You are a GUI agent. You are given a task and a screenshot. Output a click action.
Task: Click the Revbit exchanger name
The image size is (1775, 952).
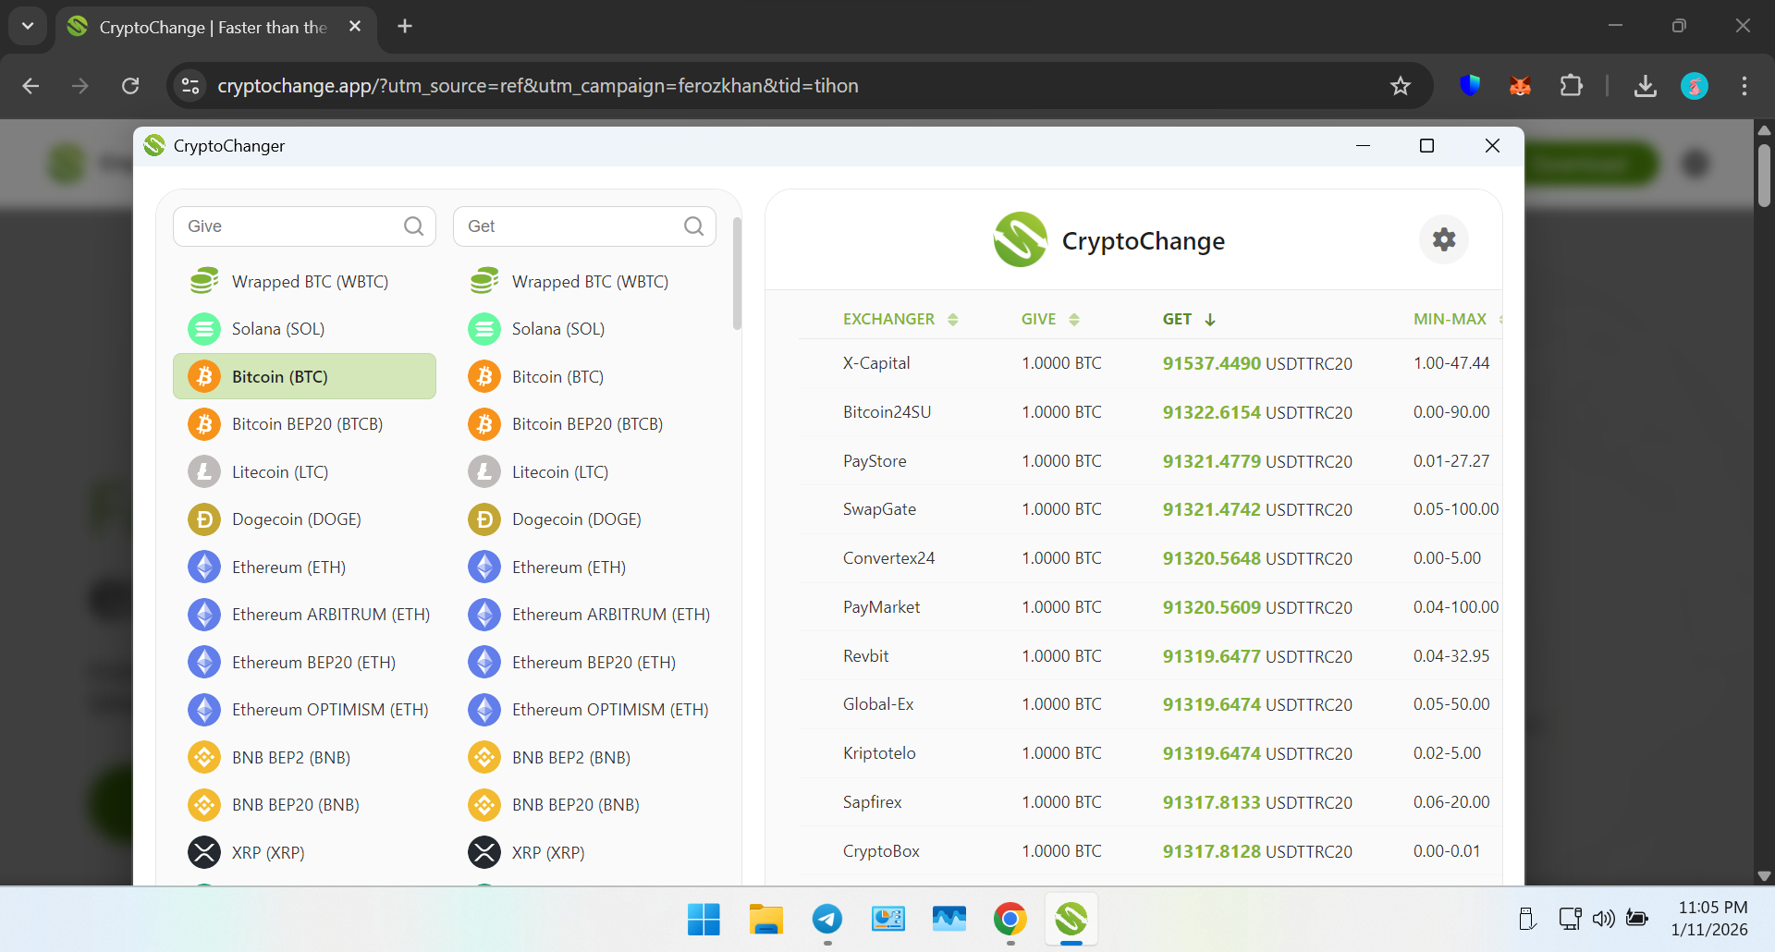click(x=865, y=656)
